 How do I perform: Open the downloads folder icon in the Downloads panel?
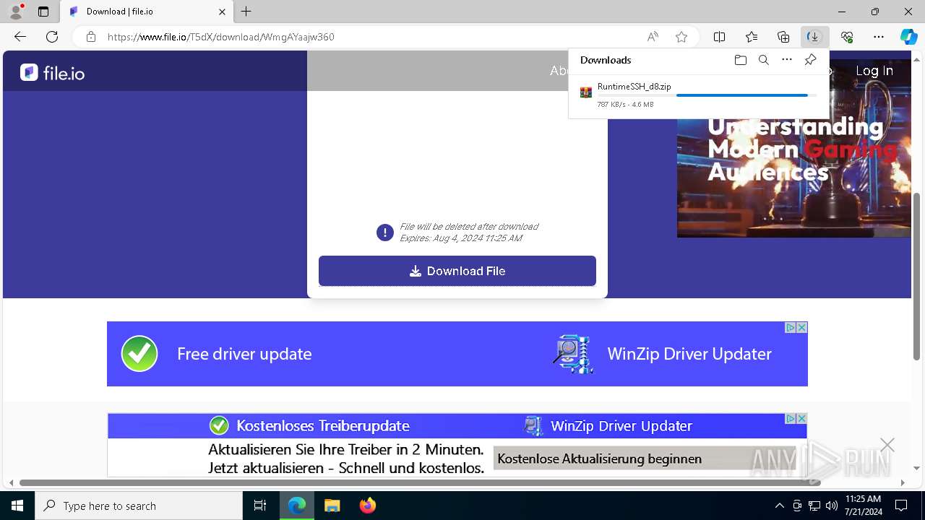(x=740, y=60)
